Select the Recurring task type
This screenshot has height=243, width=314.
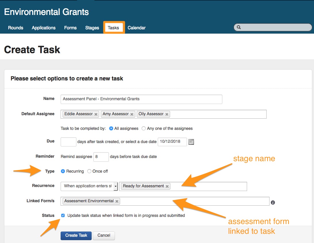[63, 171]
